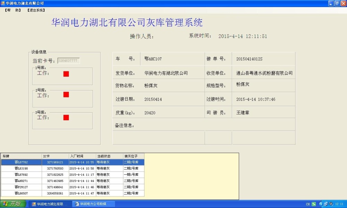Click the application icon in the title bar
347x208 pixels.
point(3,3)
